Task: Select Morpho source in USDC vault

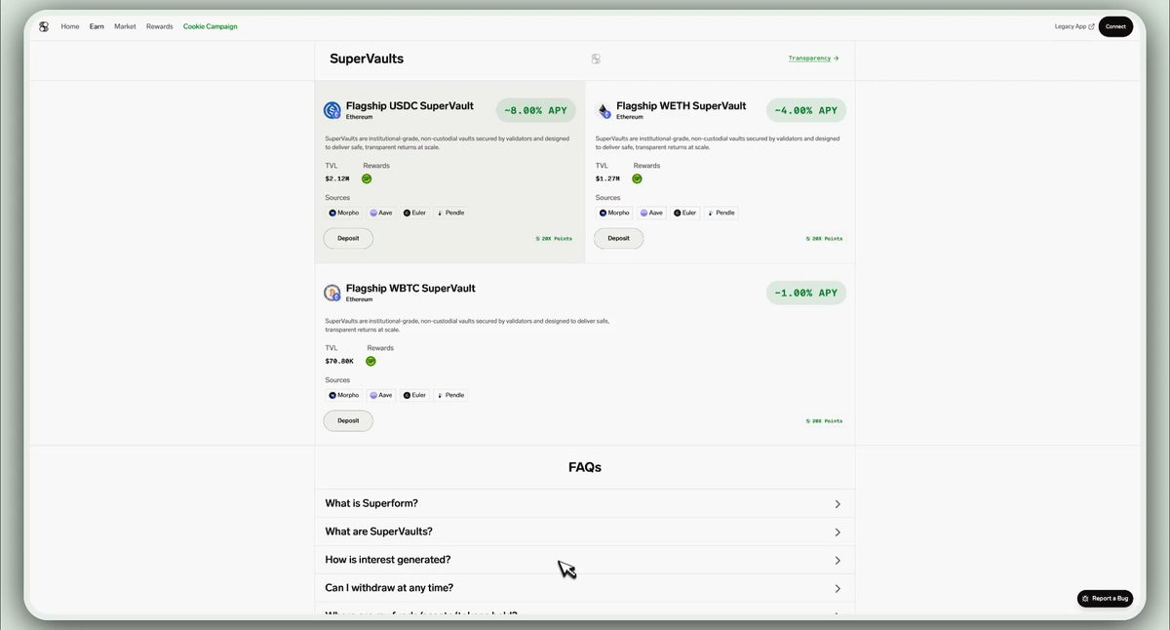Action: 344,213
